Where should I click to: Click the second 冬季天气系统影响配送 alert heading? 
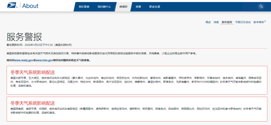(33, 103)
